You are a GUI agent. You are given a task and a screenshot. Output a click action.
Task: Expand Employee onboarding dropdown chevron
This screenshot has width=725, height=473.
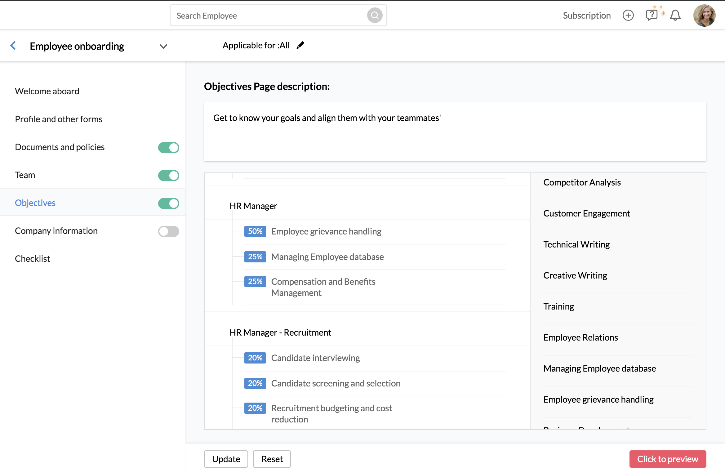pyautogui.click(x=163, y=47)
